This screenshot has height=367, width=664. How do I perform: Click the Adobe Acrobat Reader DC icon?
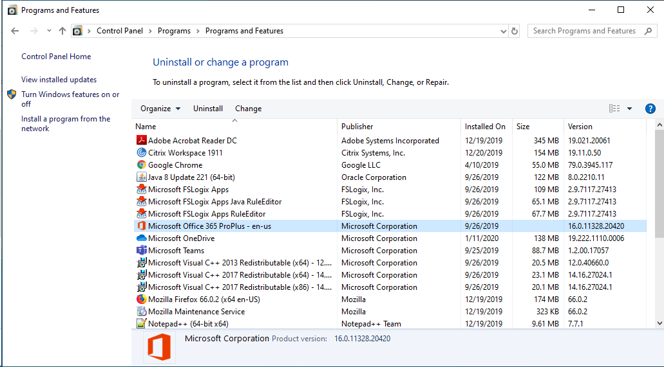[142, 140]
